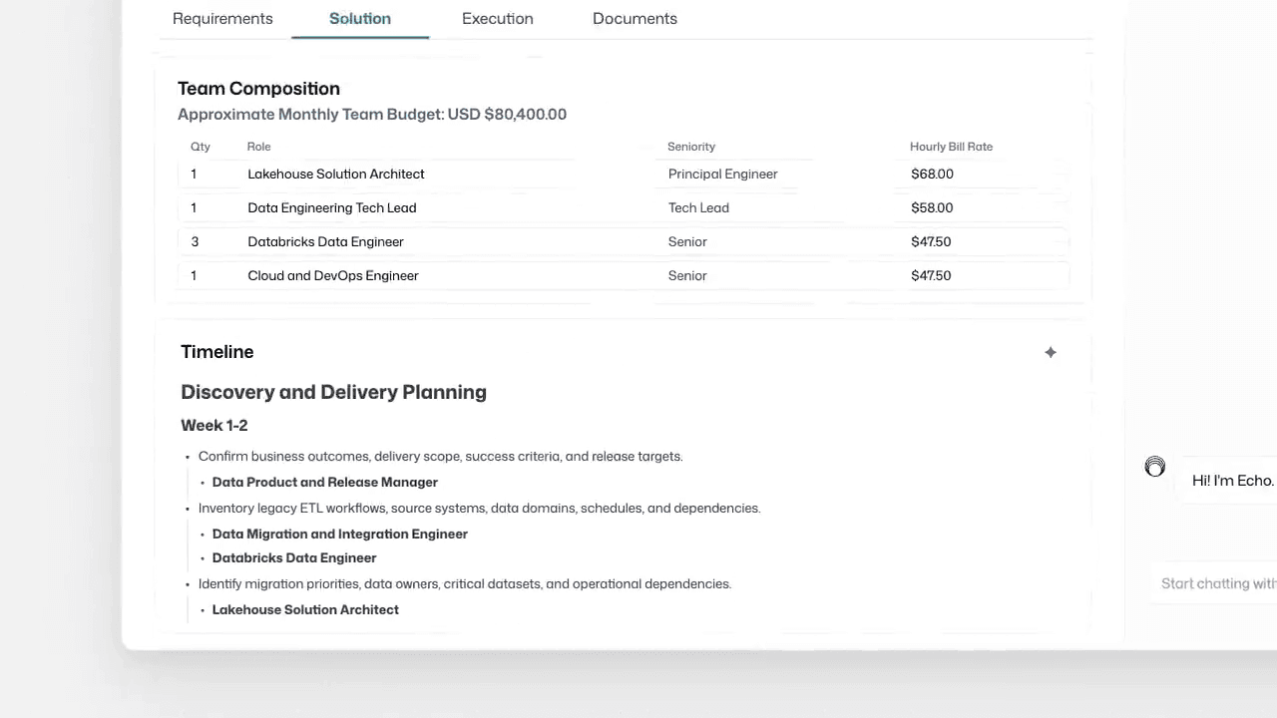Click the Role column header
Viewport: 1277px width, 718px height.
pos(259,147)
